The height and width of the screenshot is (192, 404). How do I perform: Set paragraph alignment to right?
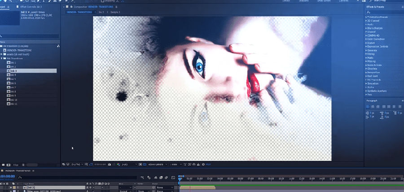[x=378, y=107]
